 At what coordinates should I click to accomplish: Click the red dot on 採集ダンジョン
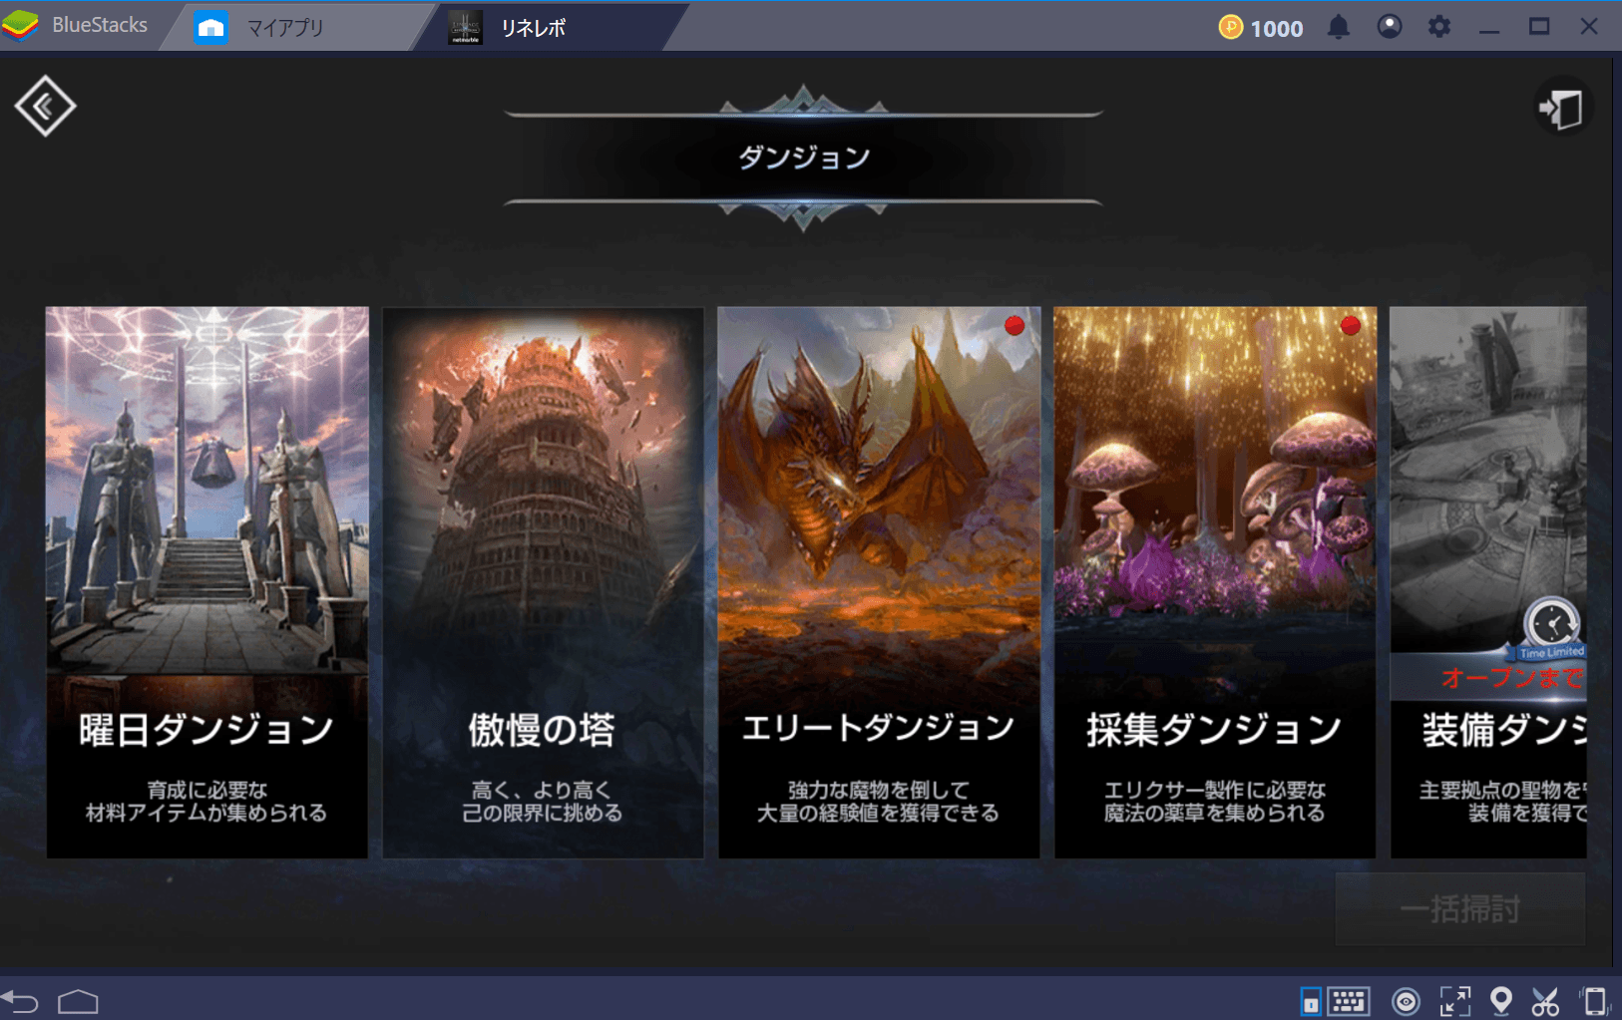point(1351,325)
